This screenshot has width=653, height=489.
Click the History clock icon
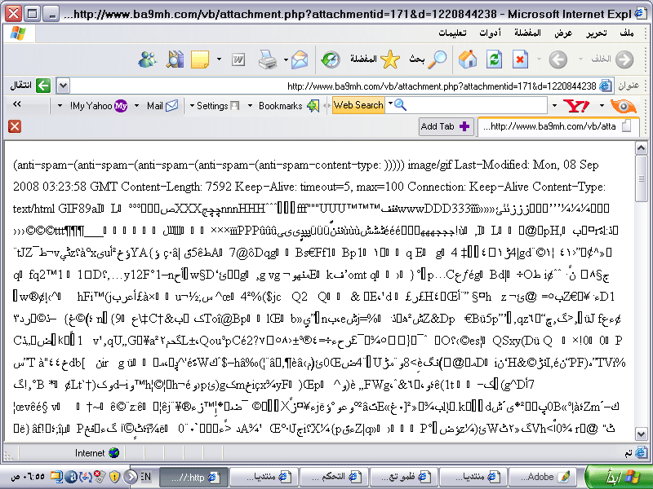point(330,59)
